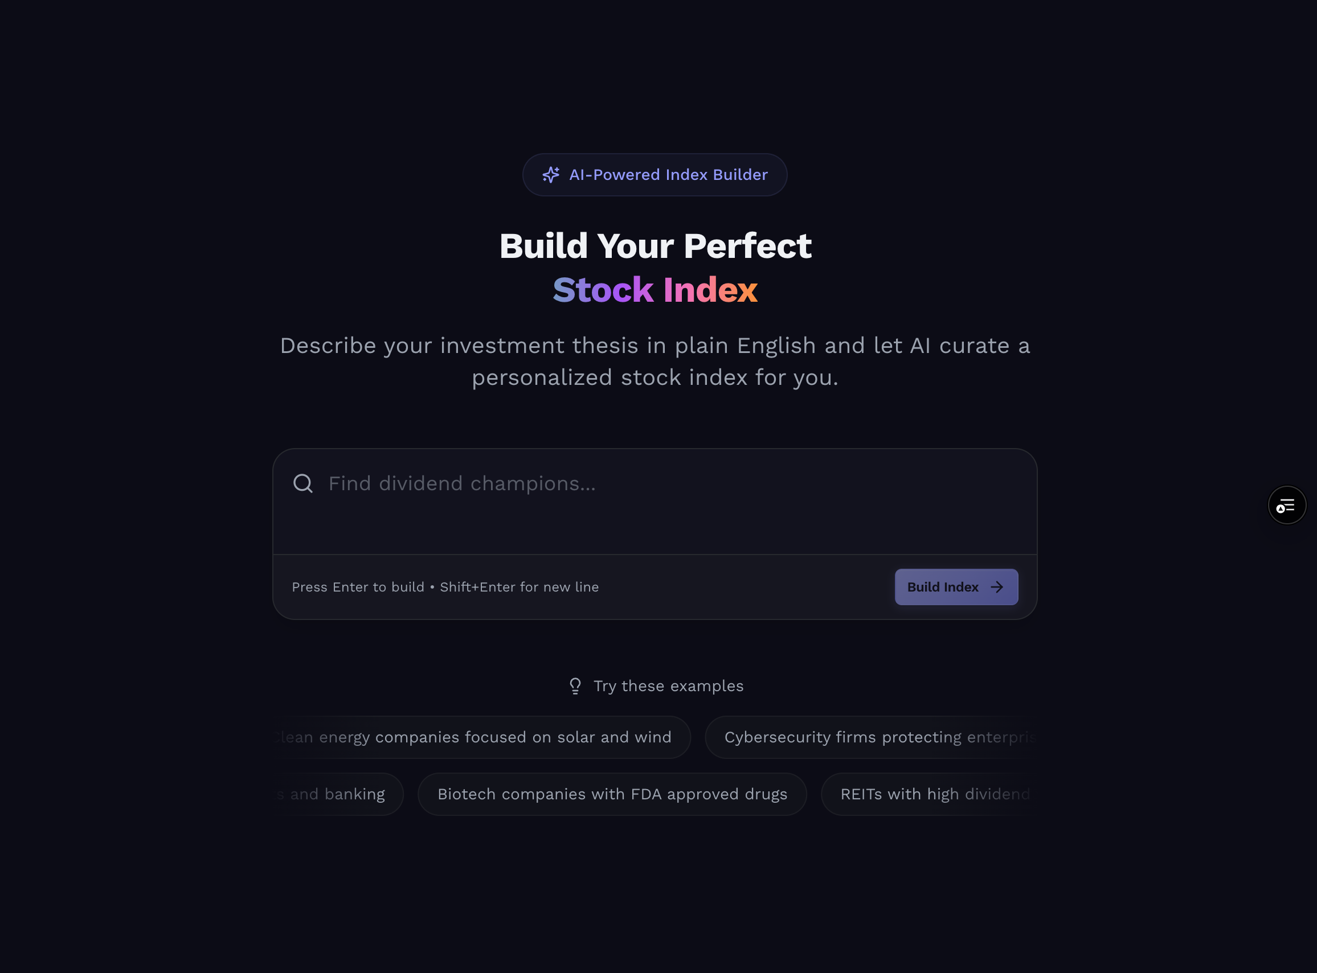Click the Describe your investment thesis paragraph
Viewport: 1317px width, 973px height.
655,362
